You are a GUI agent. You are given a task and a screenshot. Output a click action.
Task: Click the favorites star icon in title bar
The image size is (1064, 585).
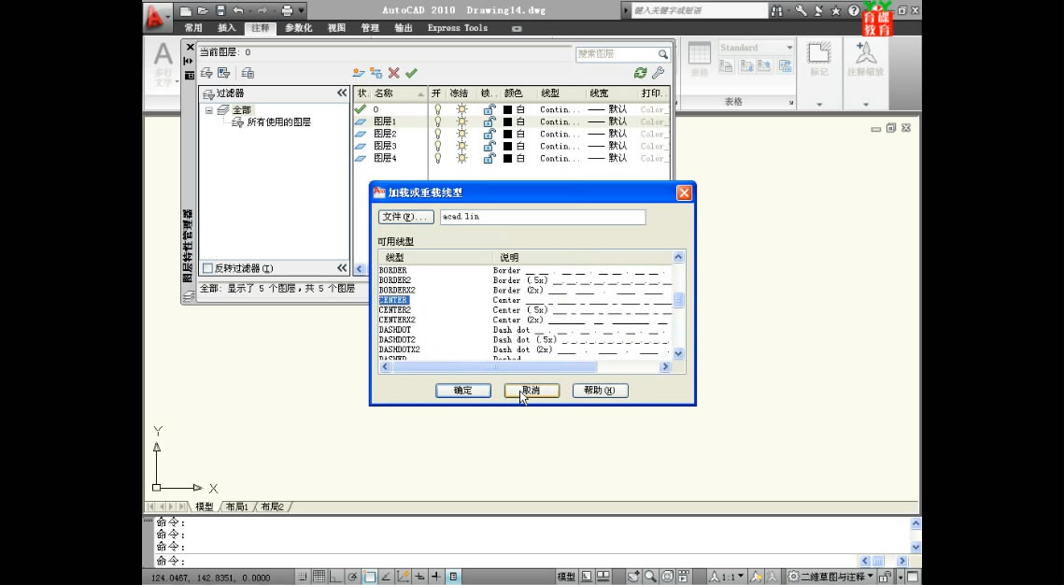pos(836,10)
